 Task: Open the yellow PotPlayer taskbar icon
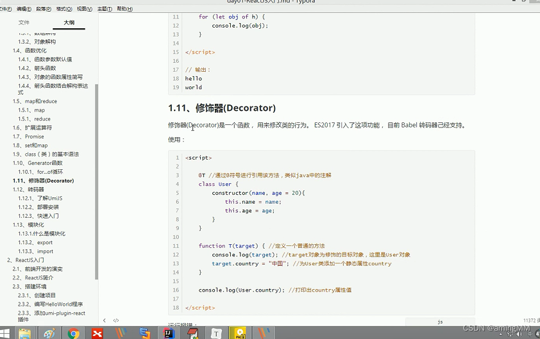pyautogui.click(x=240, y=333)
